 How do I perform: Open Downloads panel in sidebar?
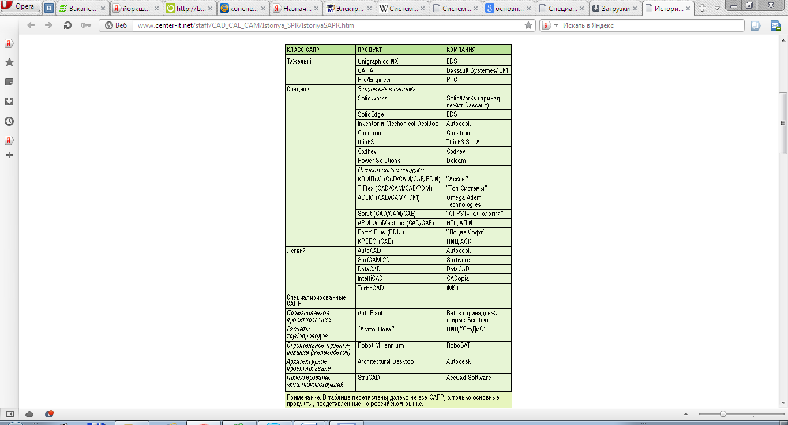click(9, 102)
